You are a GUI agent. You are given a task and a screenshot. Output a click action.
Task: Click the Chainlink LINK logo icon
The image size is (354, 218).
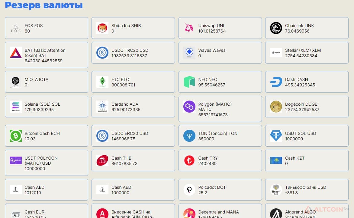click(x=276, y=28)
